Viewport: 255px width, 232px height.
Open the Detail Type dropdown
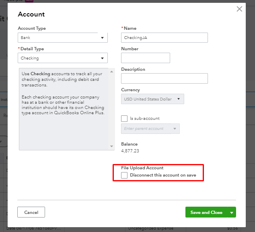62,58
